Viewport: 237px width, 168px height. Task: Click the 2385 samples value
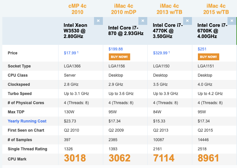click(x=113, y=140)
